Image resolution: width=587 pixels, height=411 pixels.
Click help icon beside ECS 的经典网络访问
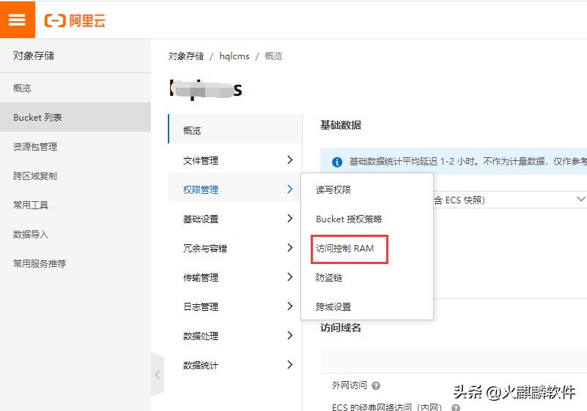[x=456, y=407]
